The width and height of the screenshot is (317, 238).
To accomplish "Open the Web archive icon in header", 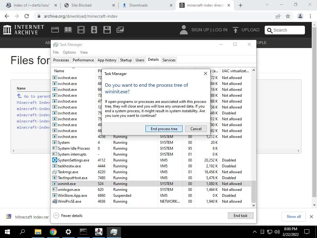I will (55, 30).
